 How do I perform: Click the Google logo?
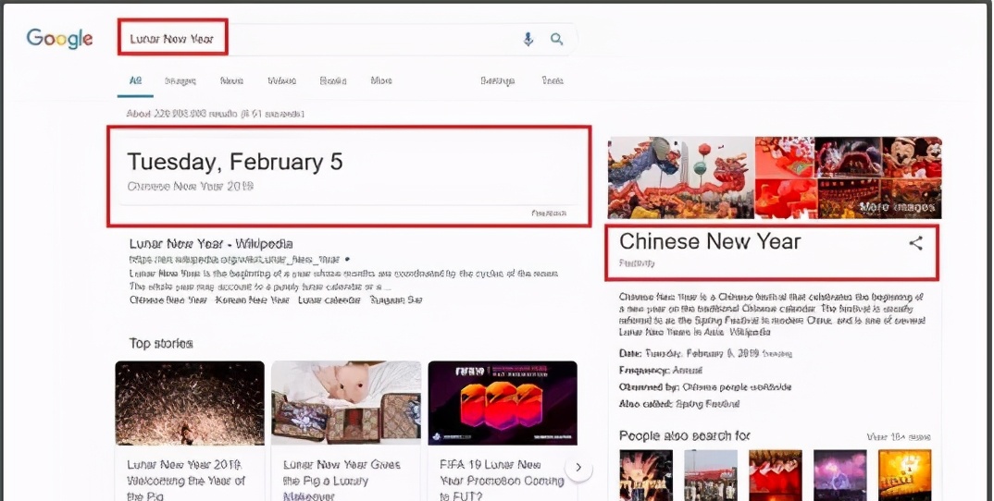click(x=59, y=39)
